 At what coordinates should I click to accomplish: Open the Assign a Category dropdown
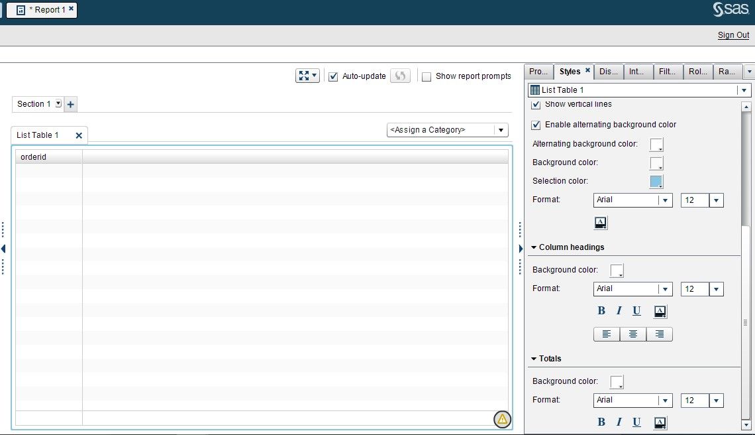[x=501, y=130]
